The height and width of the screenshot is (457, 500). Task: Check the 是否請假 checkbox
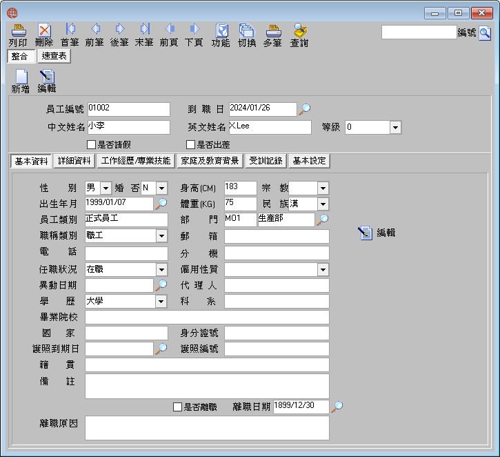(x=91, y=145)
